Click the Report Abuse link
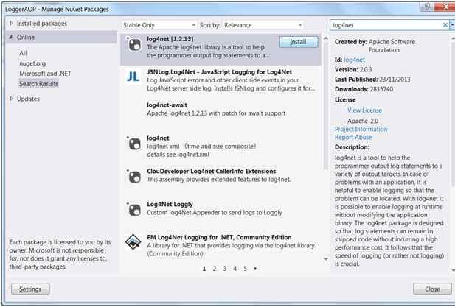455x307 pixels. click(353, 137)
